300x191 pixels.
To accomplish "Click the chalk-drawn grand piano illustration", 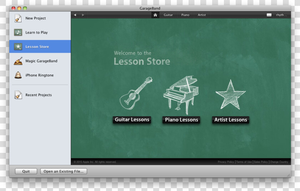I will tap(181, 95).
